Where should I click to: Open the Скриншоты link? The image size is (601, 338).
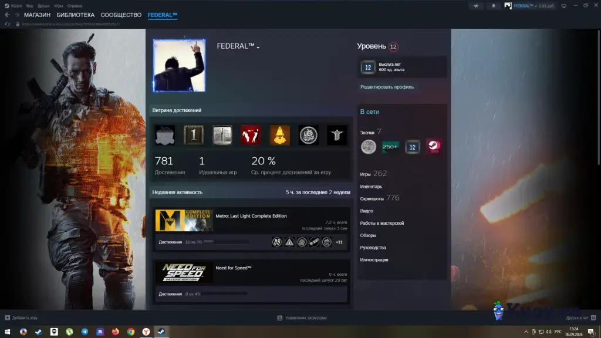(372, 198)
